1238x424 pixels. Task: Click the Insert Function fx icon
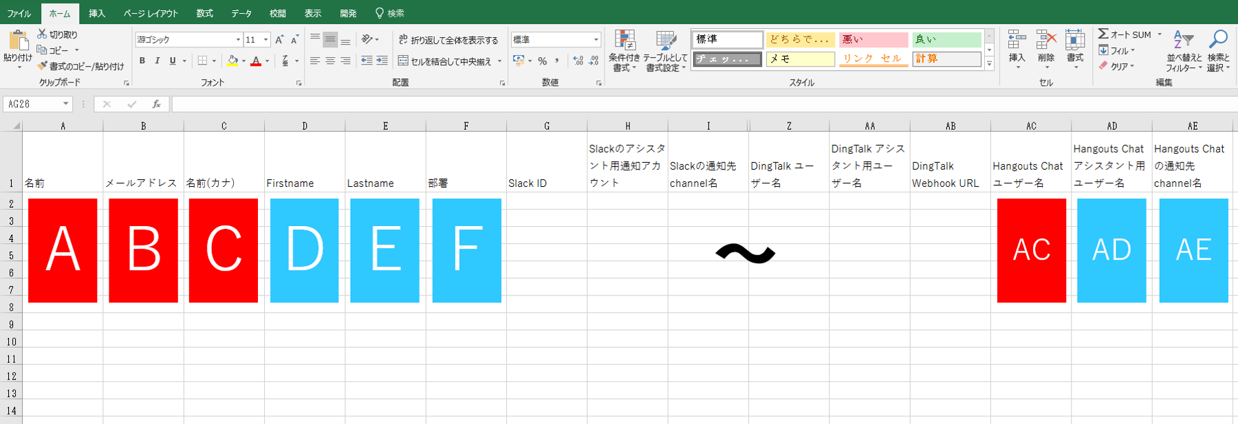157,104
